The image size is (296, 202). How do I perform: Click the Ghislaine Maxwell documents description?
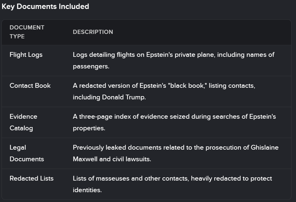coord(176,153)
